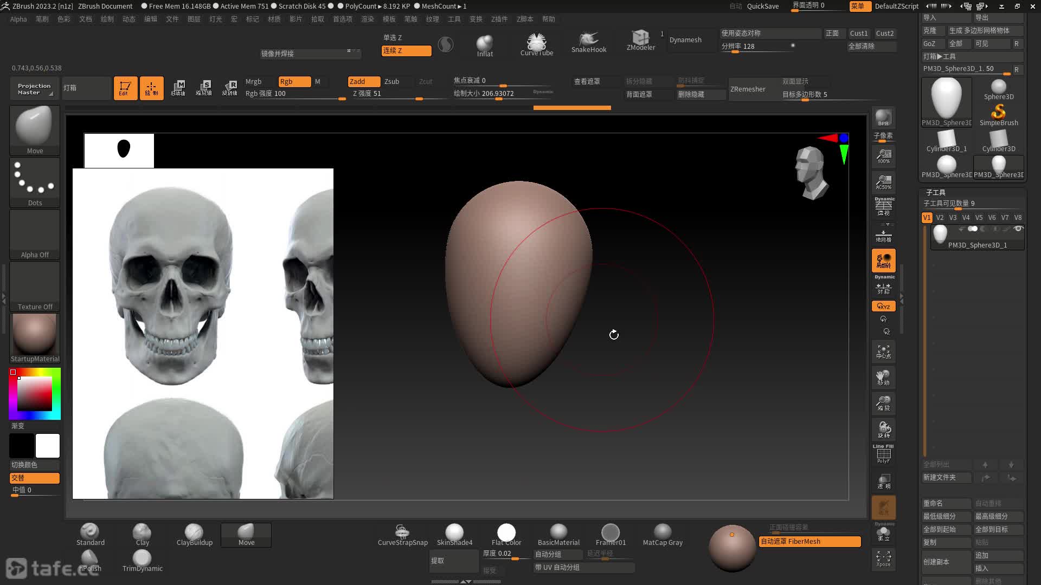Select the SnakeHook brush

(589, 41)
